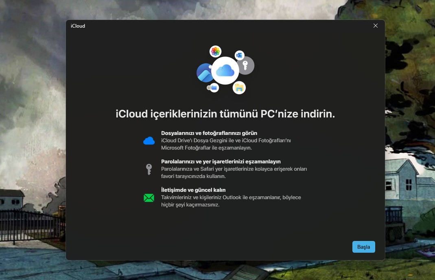Click the gray key bubble in the cluster
Image resolution: width=435 pixels, height=280 pixels.
coord(245,65)
